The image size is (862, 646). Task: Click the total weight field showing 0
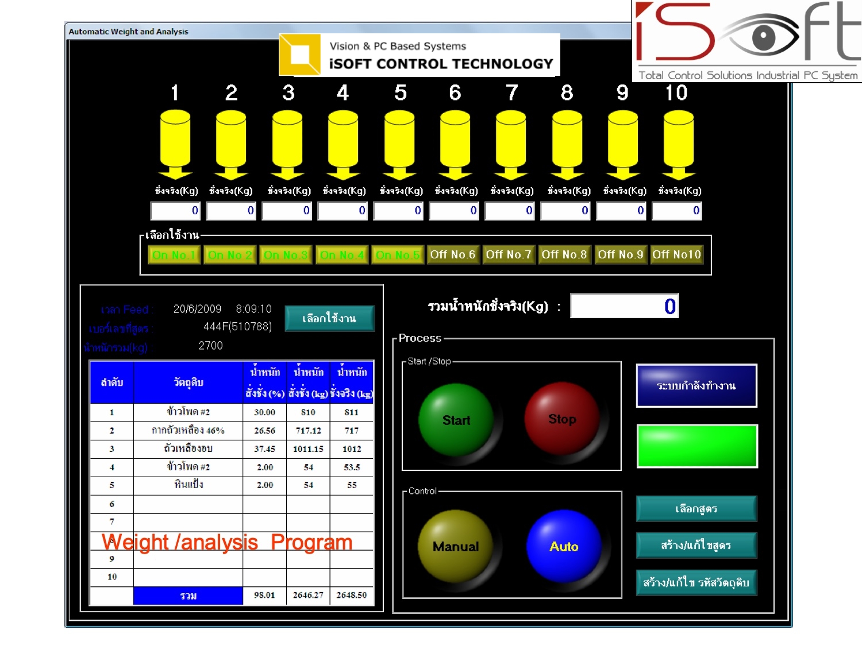[x=624, y=305]
